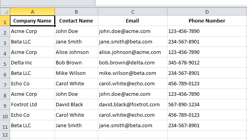This screenshot has width=247, height=140.
Task: Click the Company Name header cell
Action: pyautogui.click(x=32, y=21)
